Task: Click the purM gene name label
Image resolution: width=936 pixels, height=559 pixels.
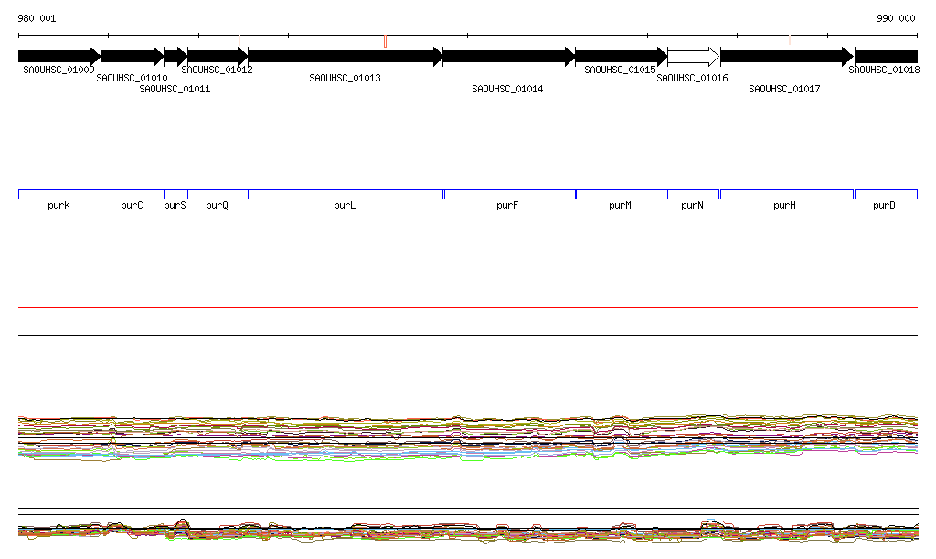Action: point(620,206)
